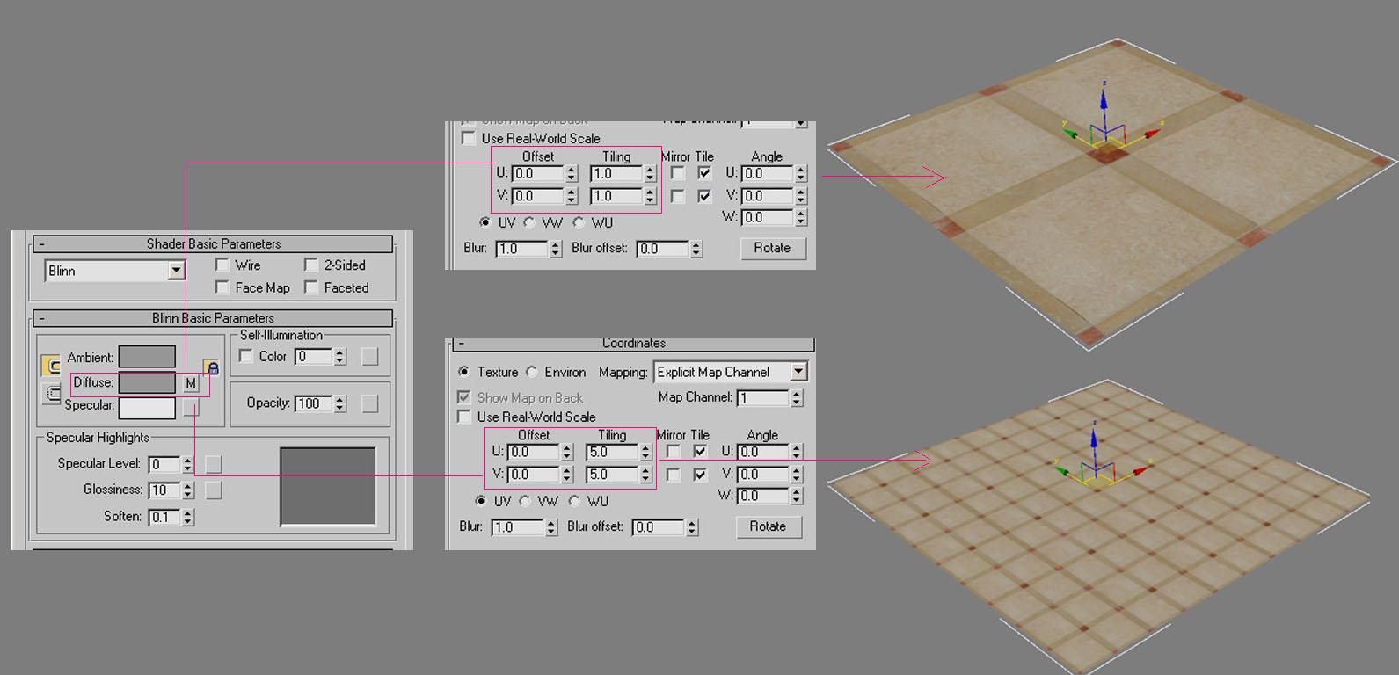
Task: Open the Diffuse color swatch
Action: [147, 383]
